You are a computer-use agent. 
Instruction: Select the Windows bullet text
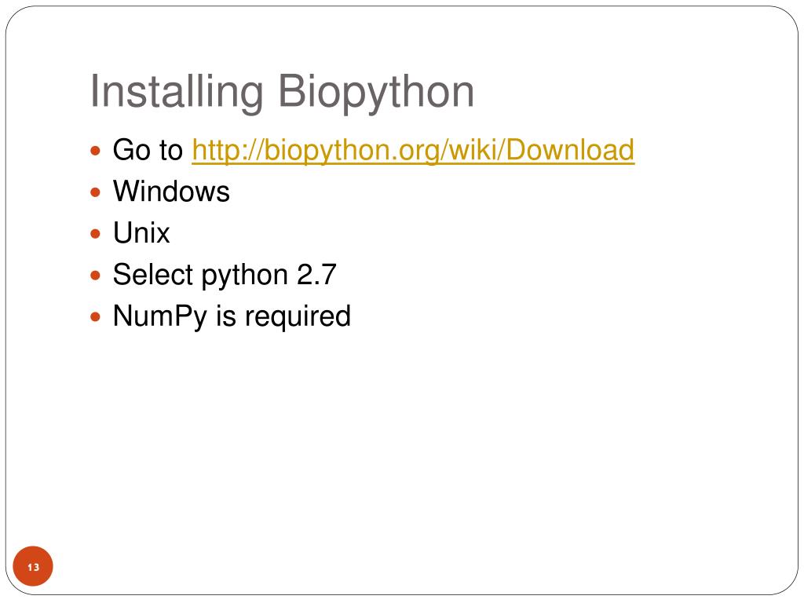tap(171, 192)
